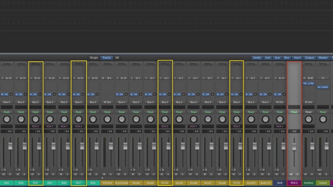Switch mixer view to All
The image size is (333, 187).
point(117,58)
